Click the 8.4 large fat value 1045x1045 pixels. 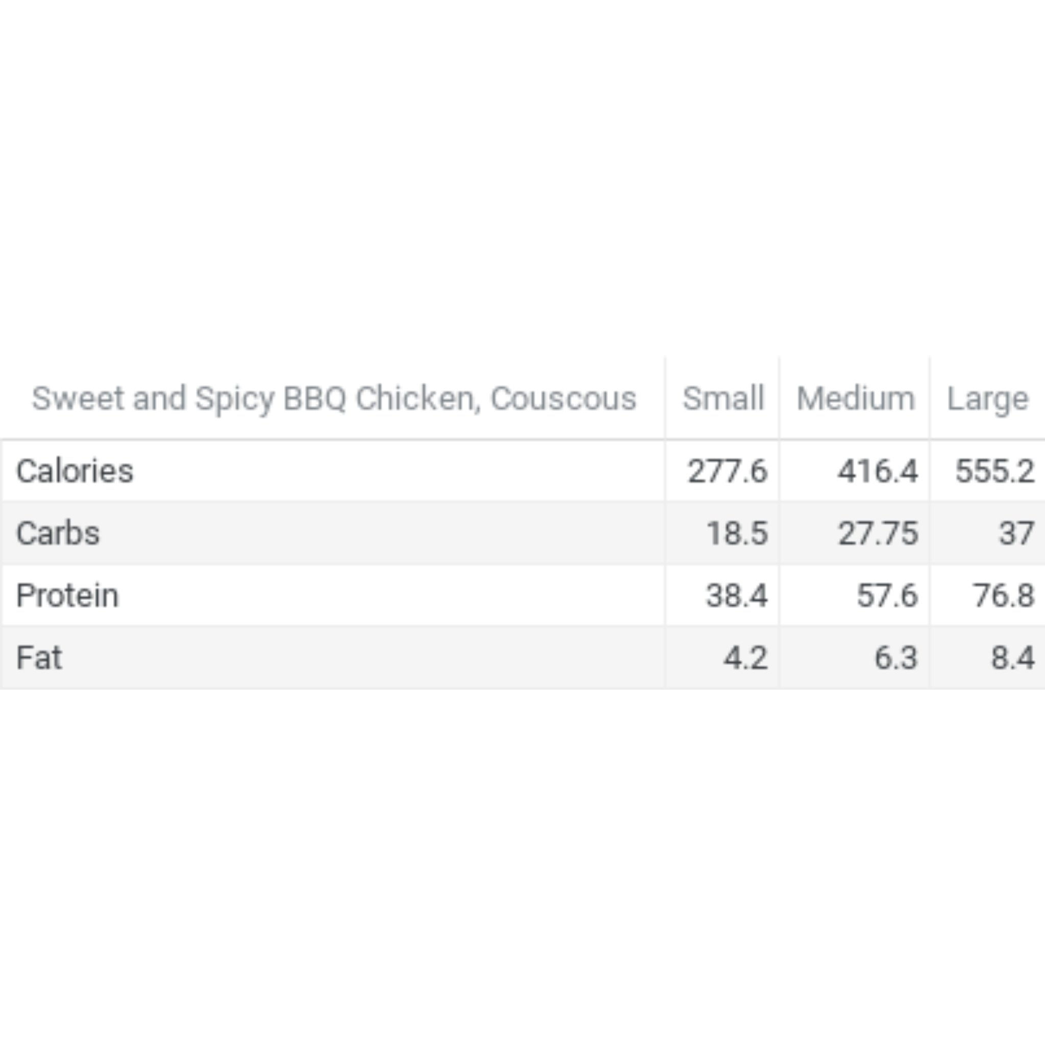pos(1013,658)
